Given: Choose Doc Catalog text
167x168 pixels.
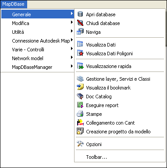Looking at the screenshot, I should [x=99, y=97].
